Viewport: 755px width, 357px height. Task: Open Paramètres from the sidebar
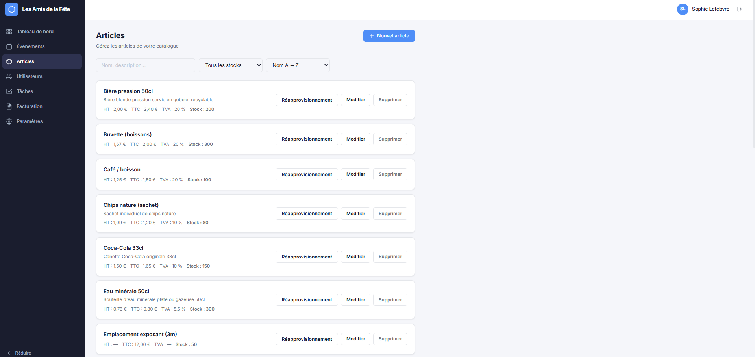[x=42, y=121]
